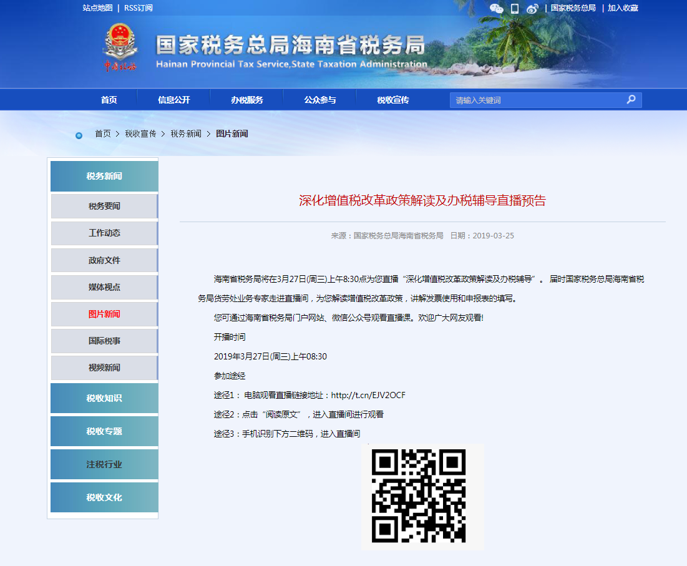The height and width of the screenshot is (566, 687).
Task: Open RSS订阅 link
Action: pos(138,8)
